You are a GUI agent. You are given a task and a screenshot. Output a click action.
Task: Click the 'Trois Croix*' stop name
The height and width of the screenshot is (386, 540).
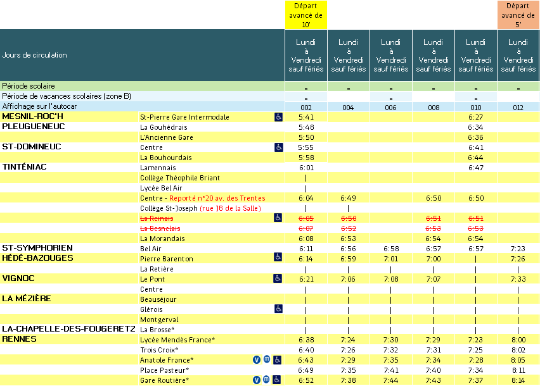coord(159,350)
